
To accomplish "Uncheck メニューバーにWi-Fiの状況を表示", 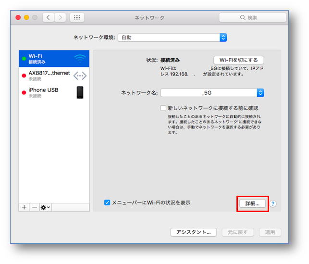I will [x=107, y=202].
